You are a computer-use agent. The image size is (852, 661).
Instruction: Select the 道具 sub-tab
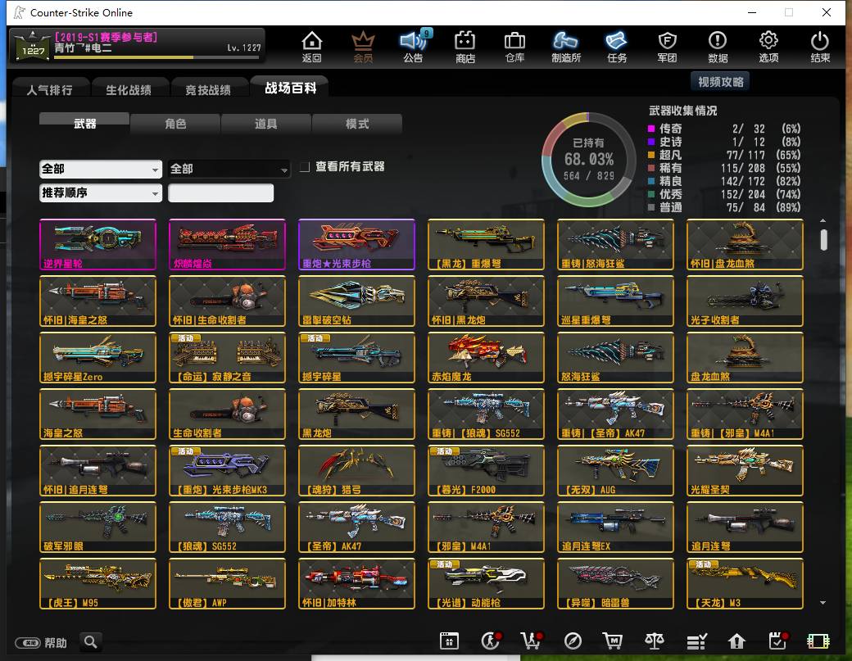[265, 124]
